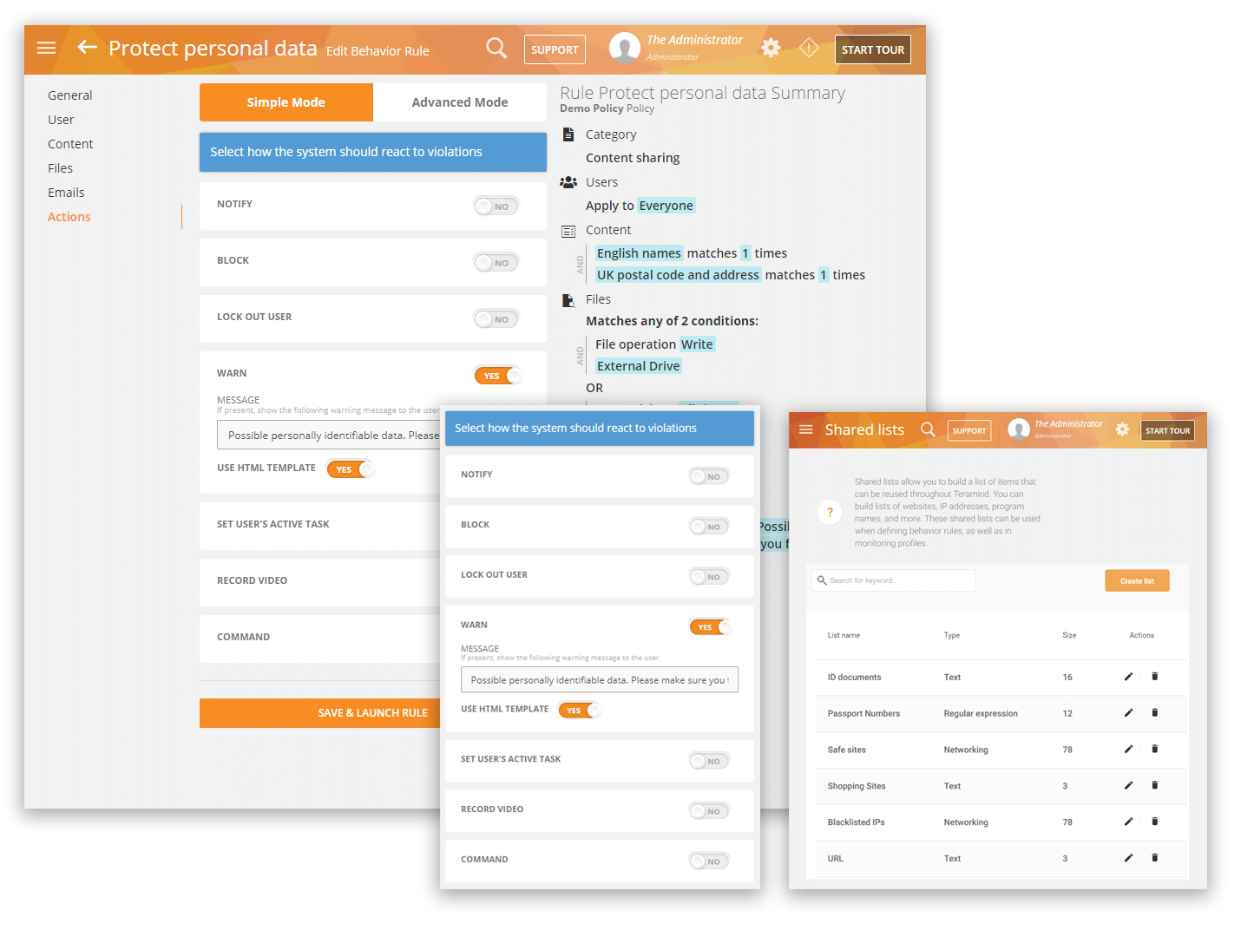Viewport: 1241px width, 937px height.
Task: Turn off WARN switch in main window
Action: 498,376
